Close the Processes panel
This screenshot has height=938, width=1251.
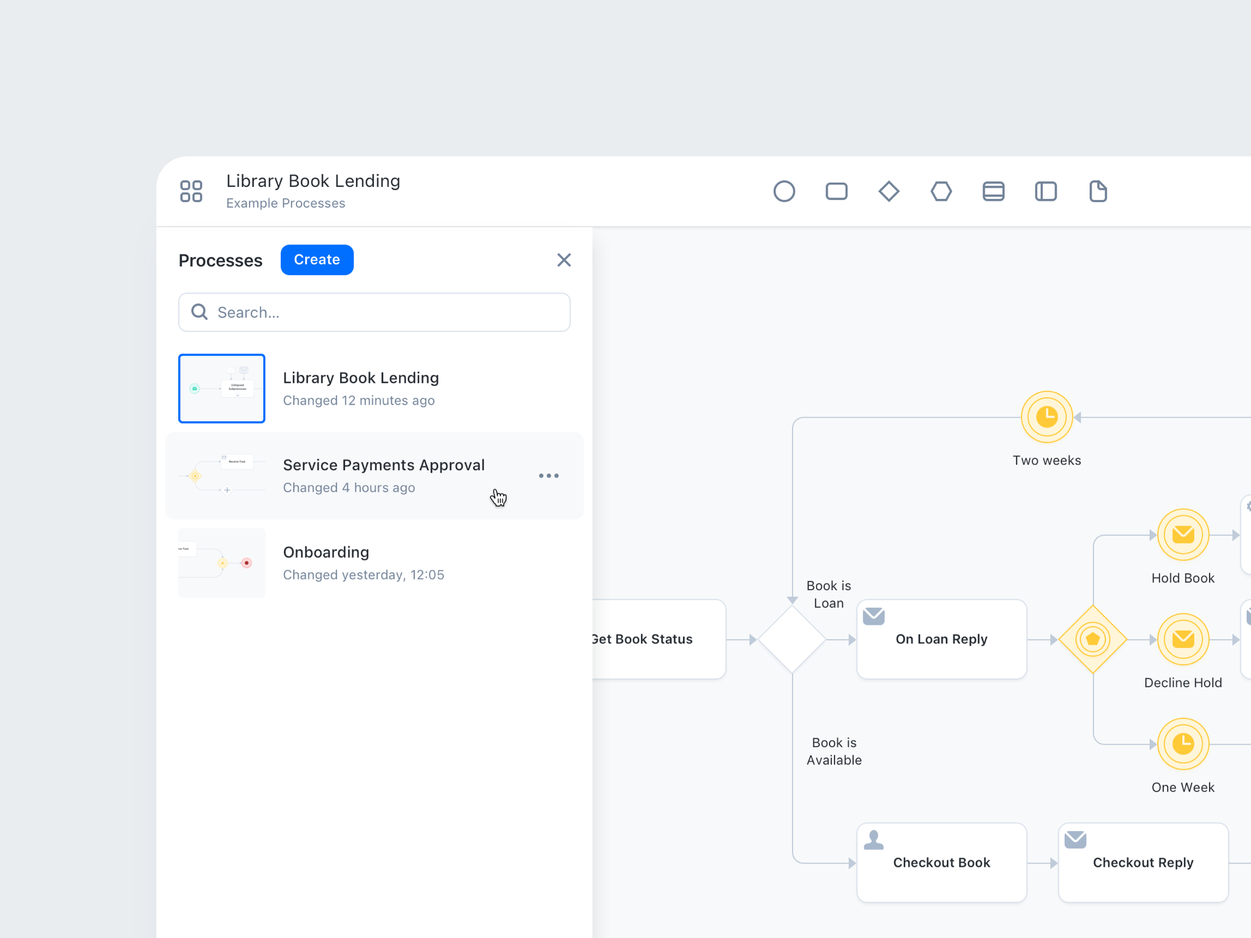pos(564,260)
